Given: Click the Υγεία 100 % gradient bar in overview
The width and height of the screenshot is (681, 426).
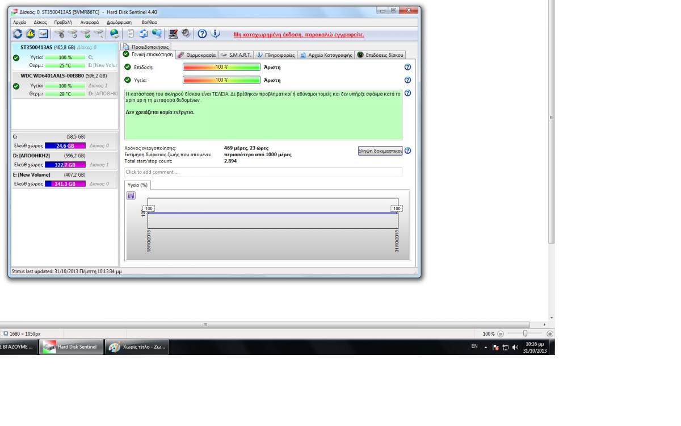Looking at the screenshot, I should click(x=221, y=80).
